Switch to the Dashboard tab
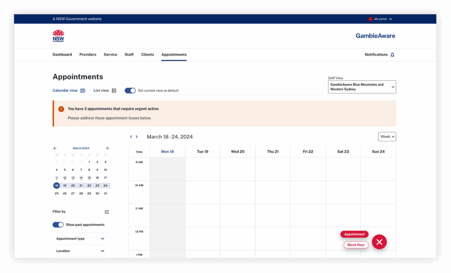The width and height of the screenshot is (451, 273). [62, 54]
